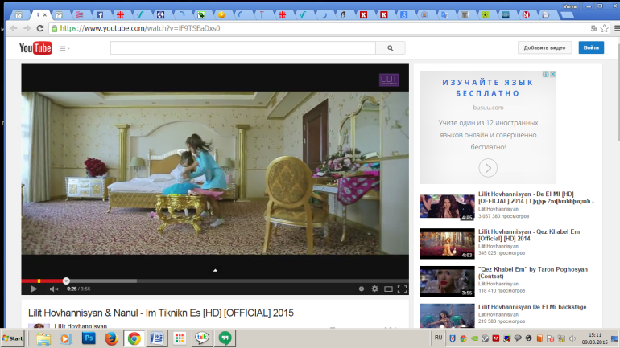Open 'Qez Khabel Em by Taron Poghosyan' link
This screenshot has height=348, width=620.
[533, 272]
